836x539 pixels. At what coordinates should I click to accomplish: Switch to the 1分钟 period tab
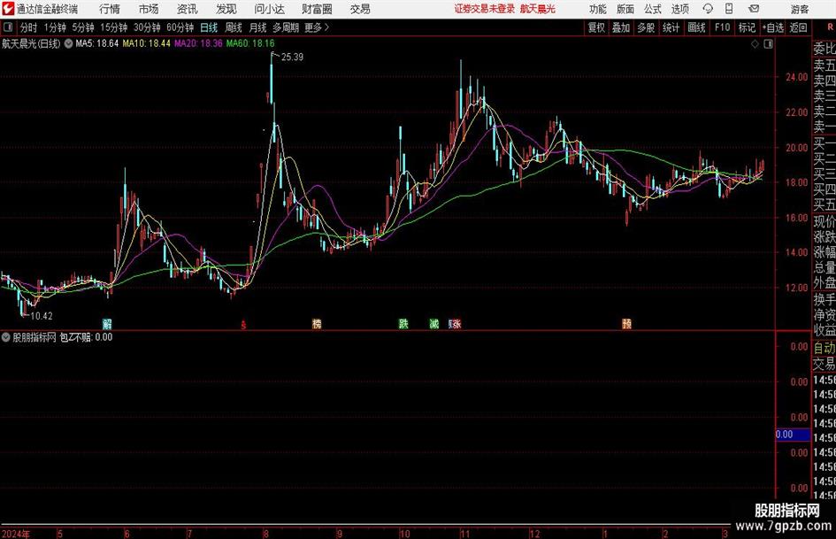point(55,27)
